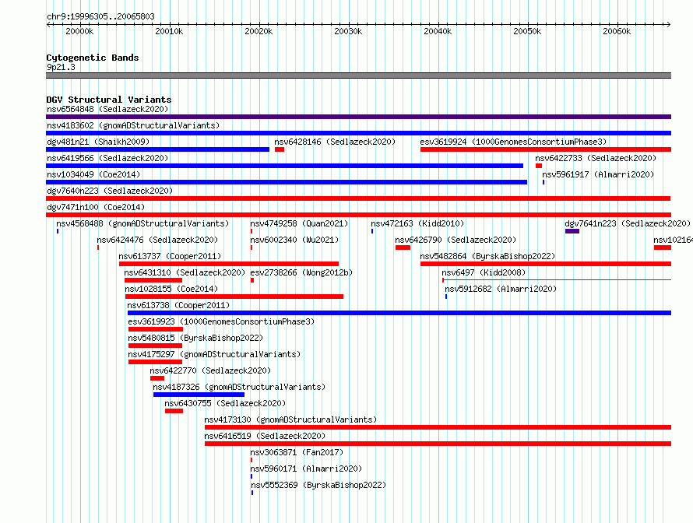This screenshot has height=523, width=693.
Task: Click the dgv481n21 (Shaikh2009) blue bar
Action: [158, 149]
